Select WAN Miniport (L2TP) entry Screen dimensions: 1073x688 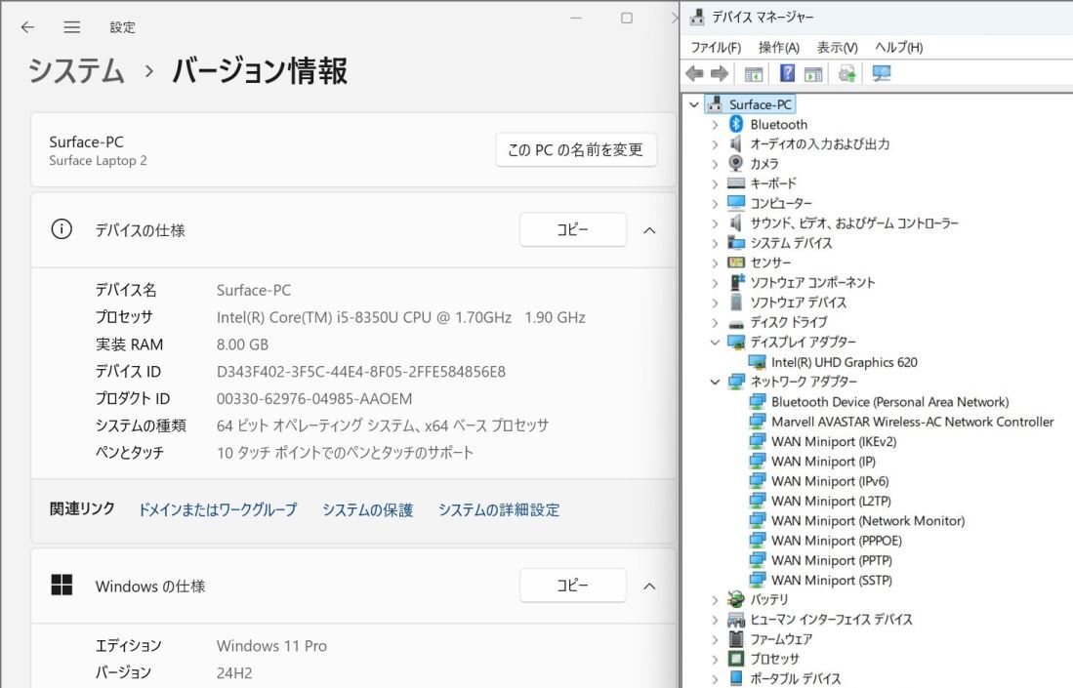(831, 502)
